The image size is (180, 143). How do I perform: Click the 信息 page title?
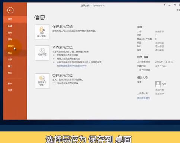40,18
